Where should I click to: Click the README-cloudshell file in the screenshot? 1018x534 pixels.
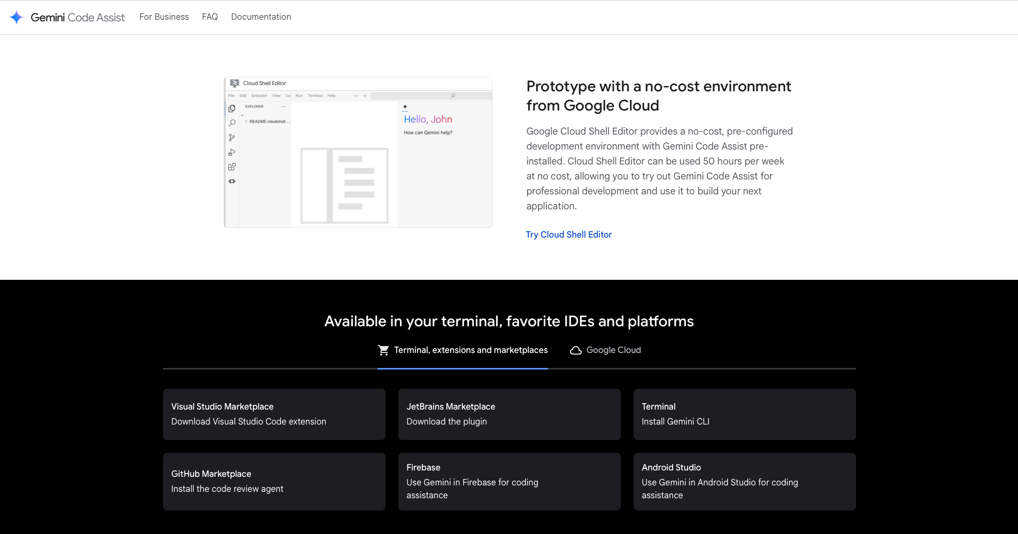tap(269, 122)
